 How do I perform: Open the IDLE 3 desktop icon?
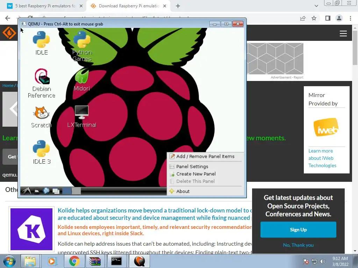(x=42, y=152)
